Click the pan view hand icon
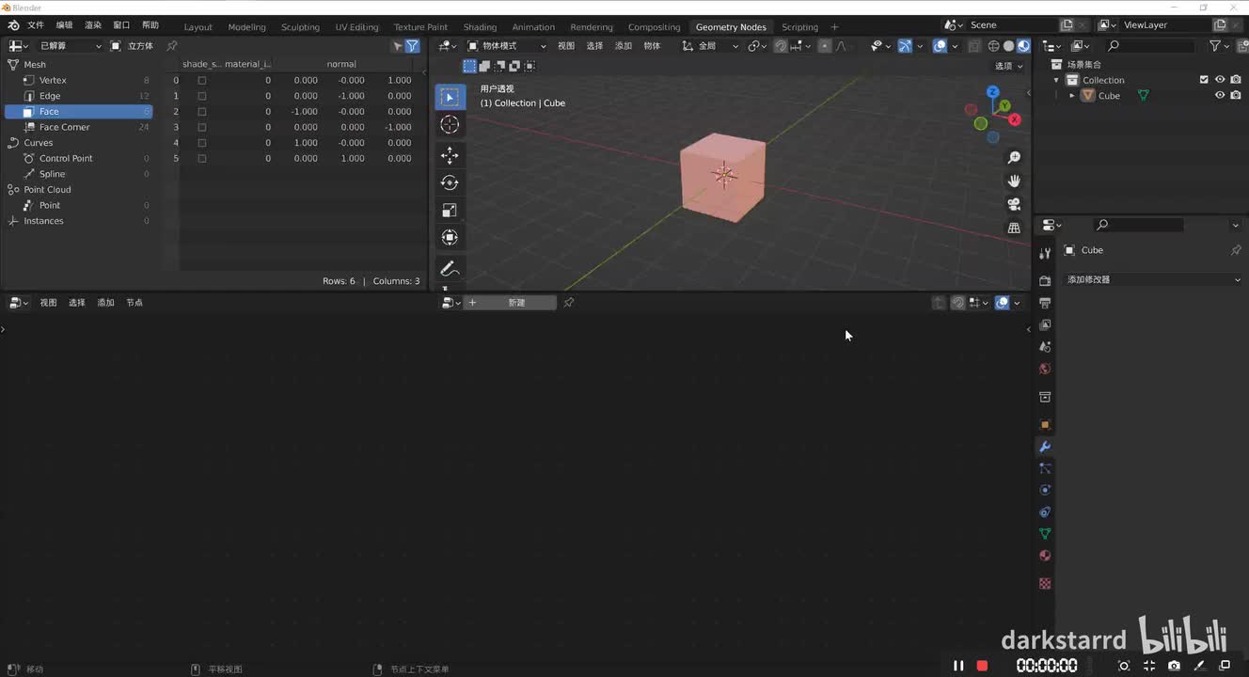Image resolution: width=1249 pixels, height=677 pixels. tap(1014, 181)
